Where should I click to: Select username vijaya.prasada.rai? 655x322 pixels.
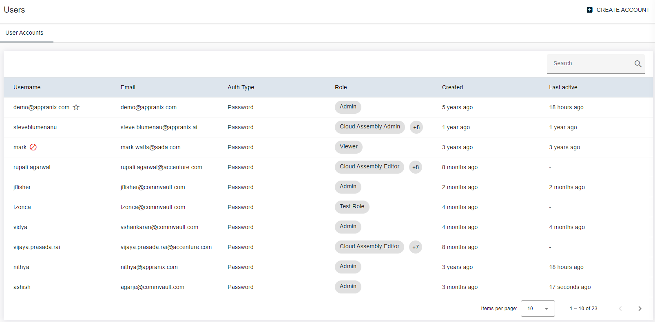click(x=37, y=247)
